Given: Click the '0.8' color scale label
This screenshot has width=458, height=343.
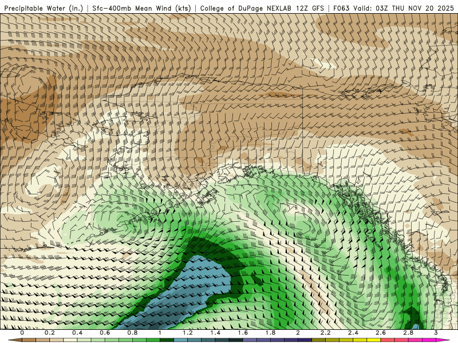Looking at the screenshot, I should pos(133,333).
